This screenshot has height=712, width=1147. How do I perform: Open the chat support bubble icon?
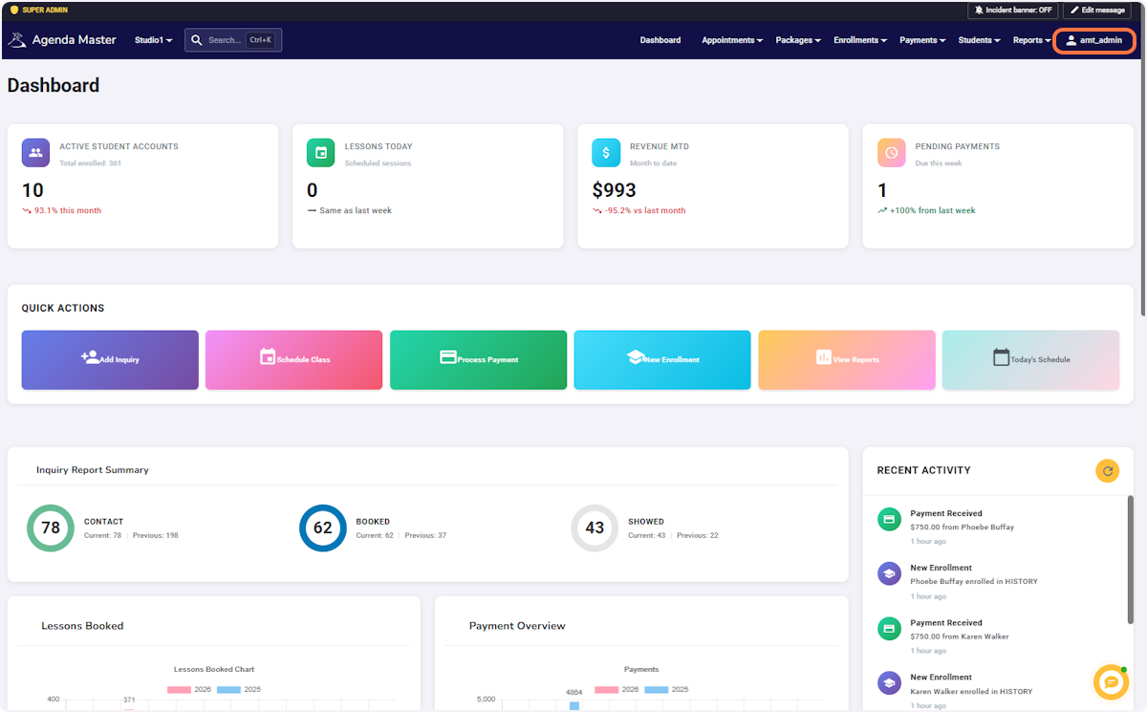coord(1111,682)
